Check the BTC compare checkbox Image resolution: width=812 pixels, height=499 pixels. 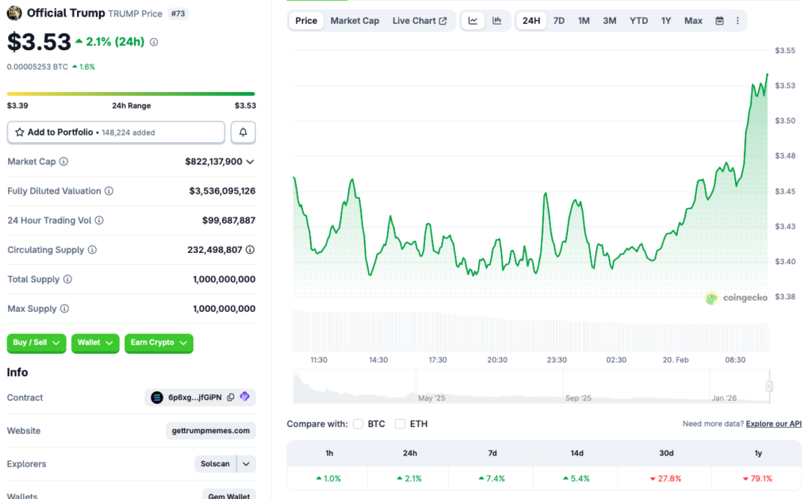pyautogui.click(x=358, y=424)
